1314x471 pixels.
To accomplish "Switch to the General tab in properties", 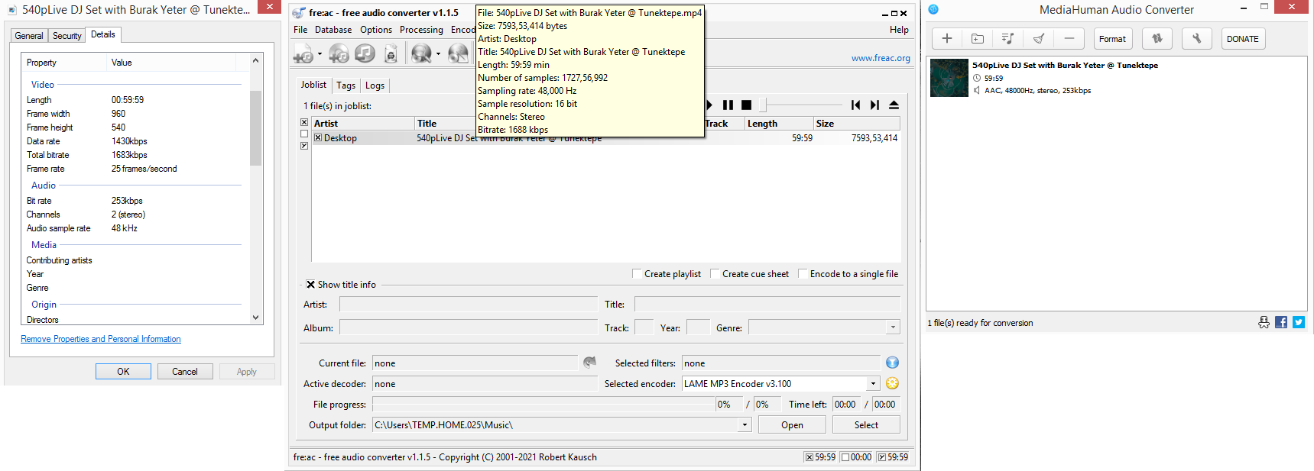I will [x=29, y=36].
